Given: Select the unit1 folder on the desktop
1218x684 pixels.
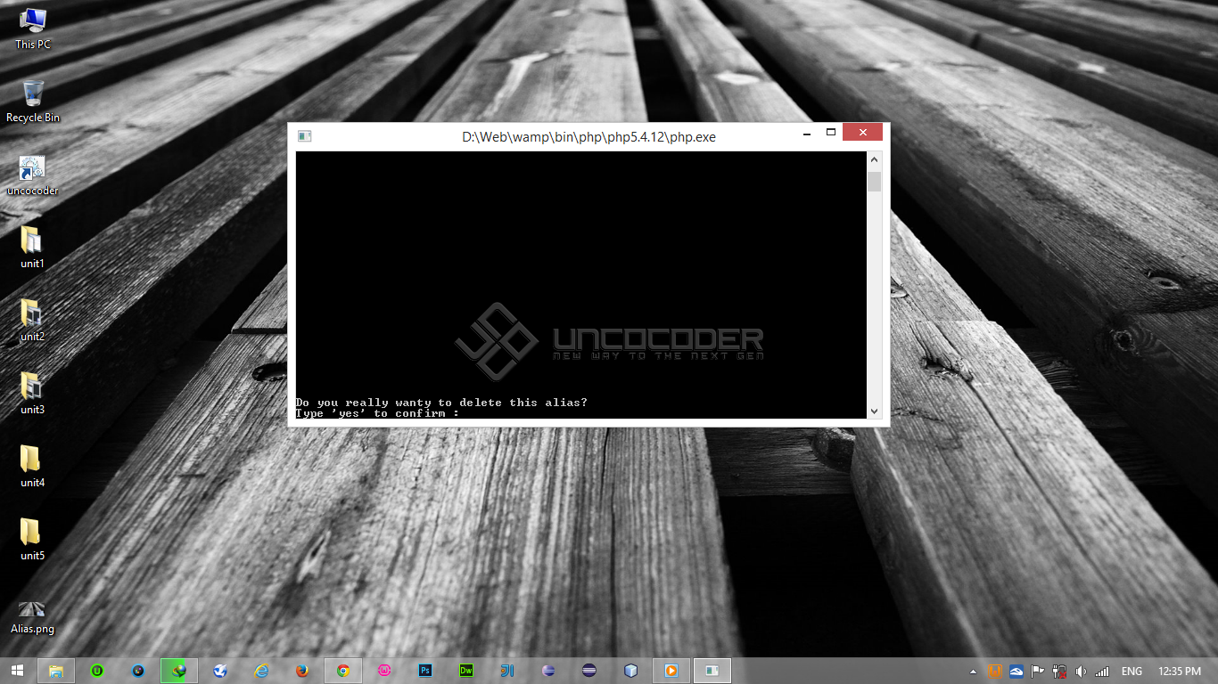Looking at the screenshot, I should point(32,248).
